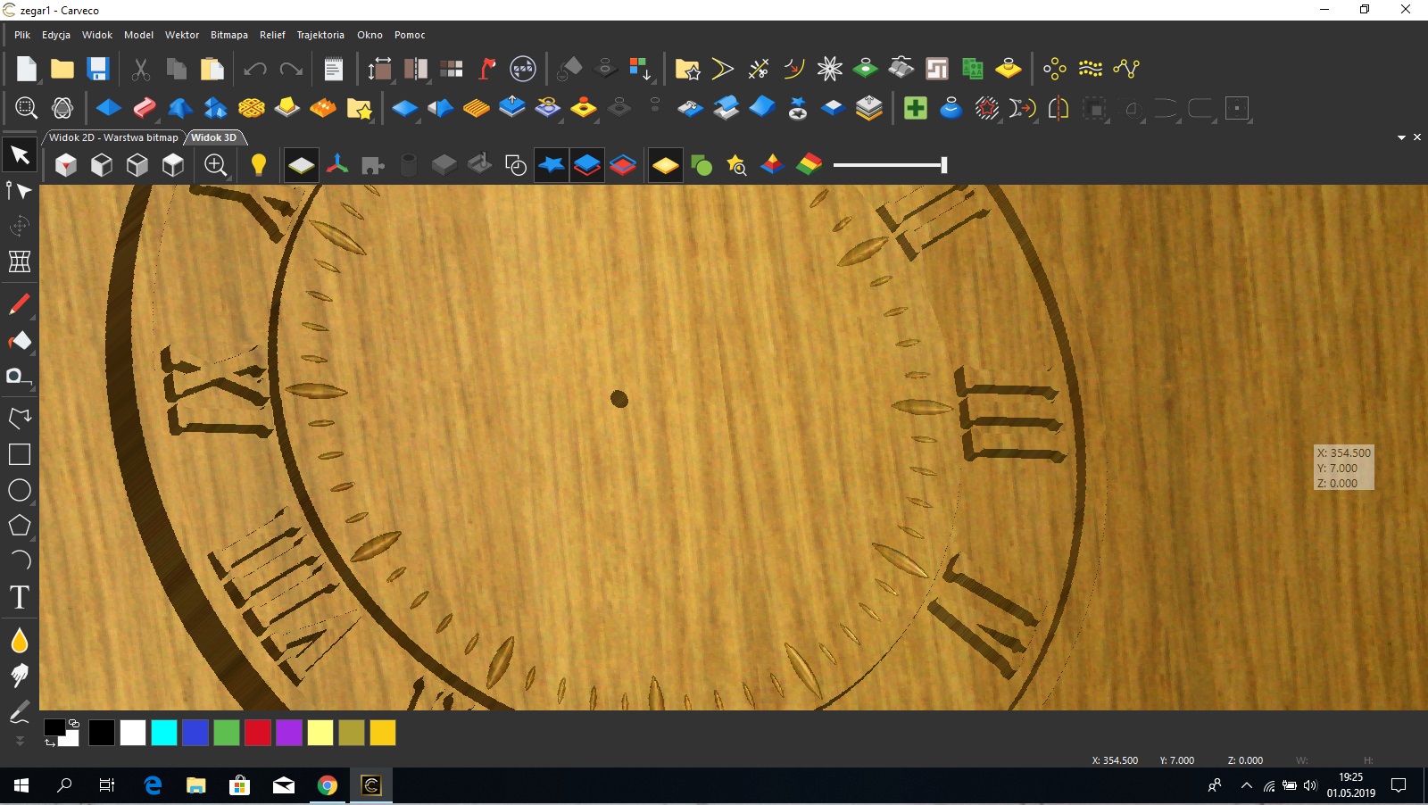The width and height of the screenshot is (1428, 805).
Task: Open the blue smooth relief tool
Action: (x=951, y=108)
